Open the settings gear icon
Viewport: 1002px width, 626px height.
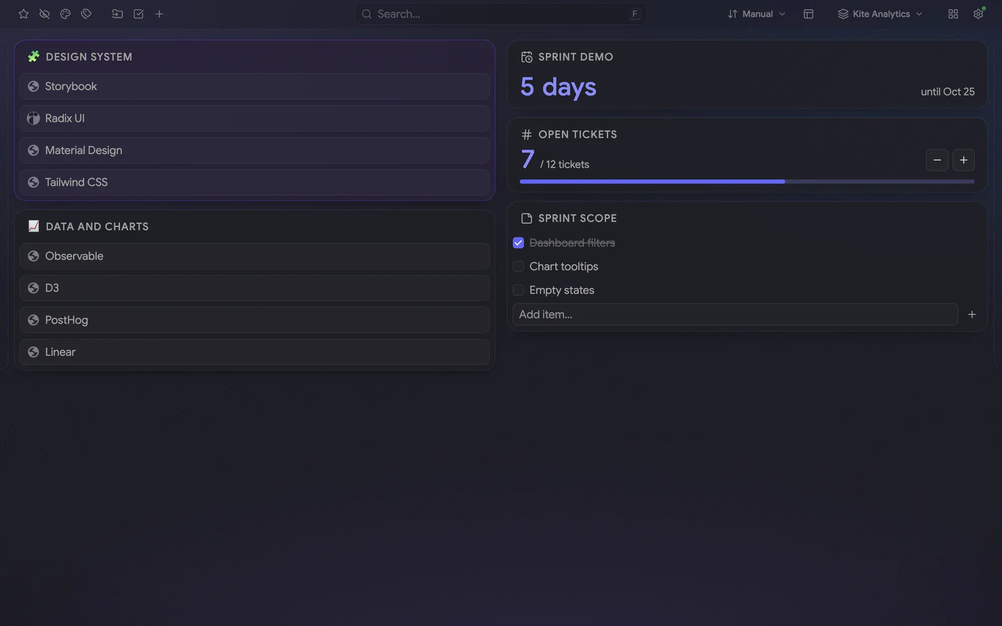[x=978, y=14]
